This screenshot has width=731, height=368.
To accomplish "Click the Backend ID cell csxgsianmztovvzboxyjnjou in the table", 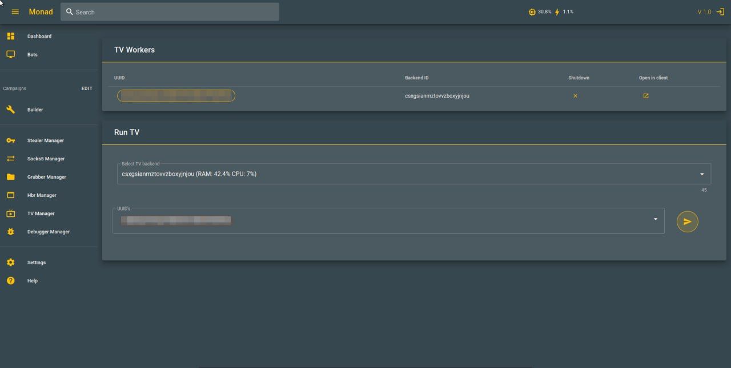I will 437,96.
